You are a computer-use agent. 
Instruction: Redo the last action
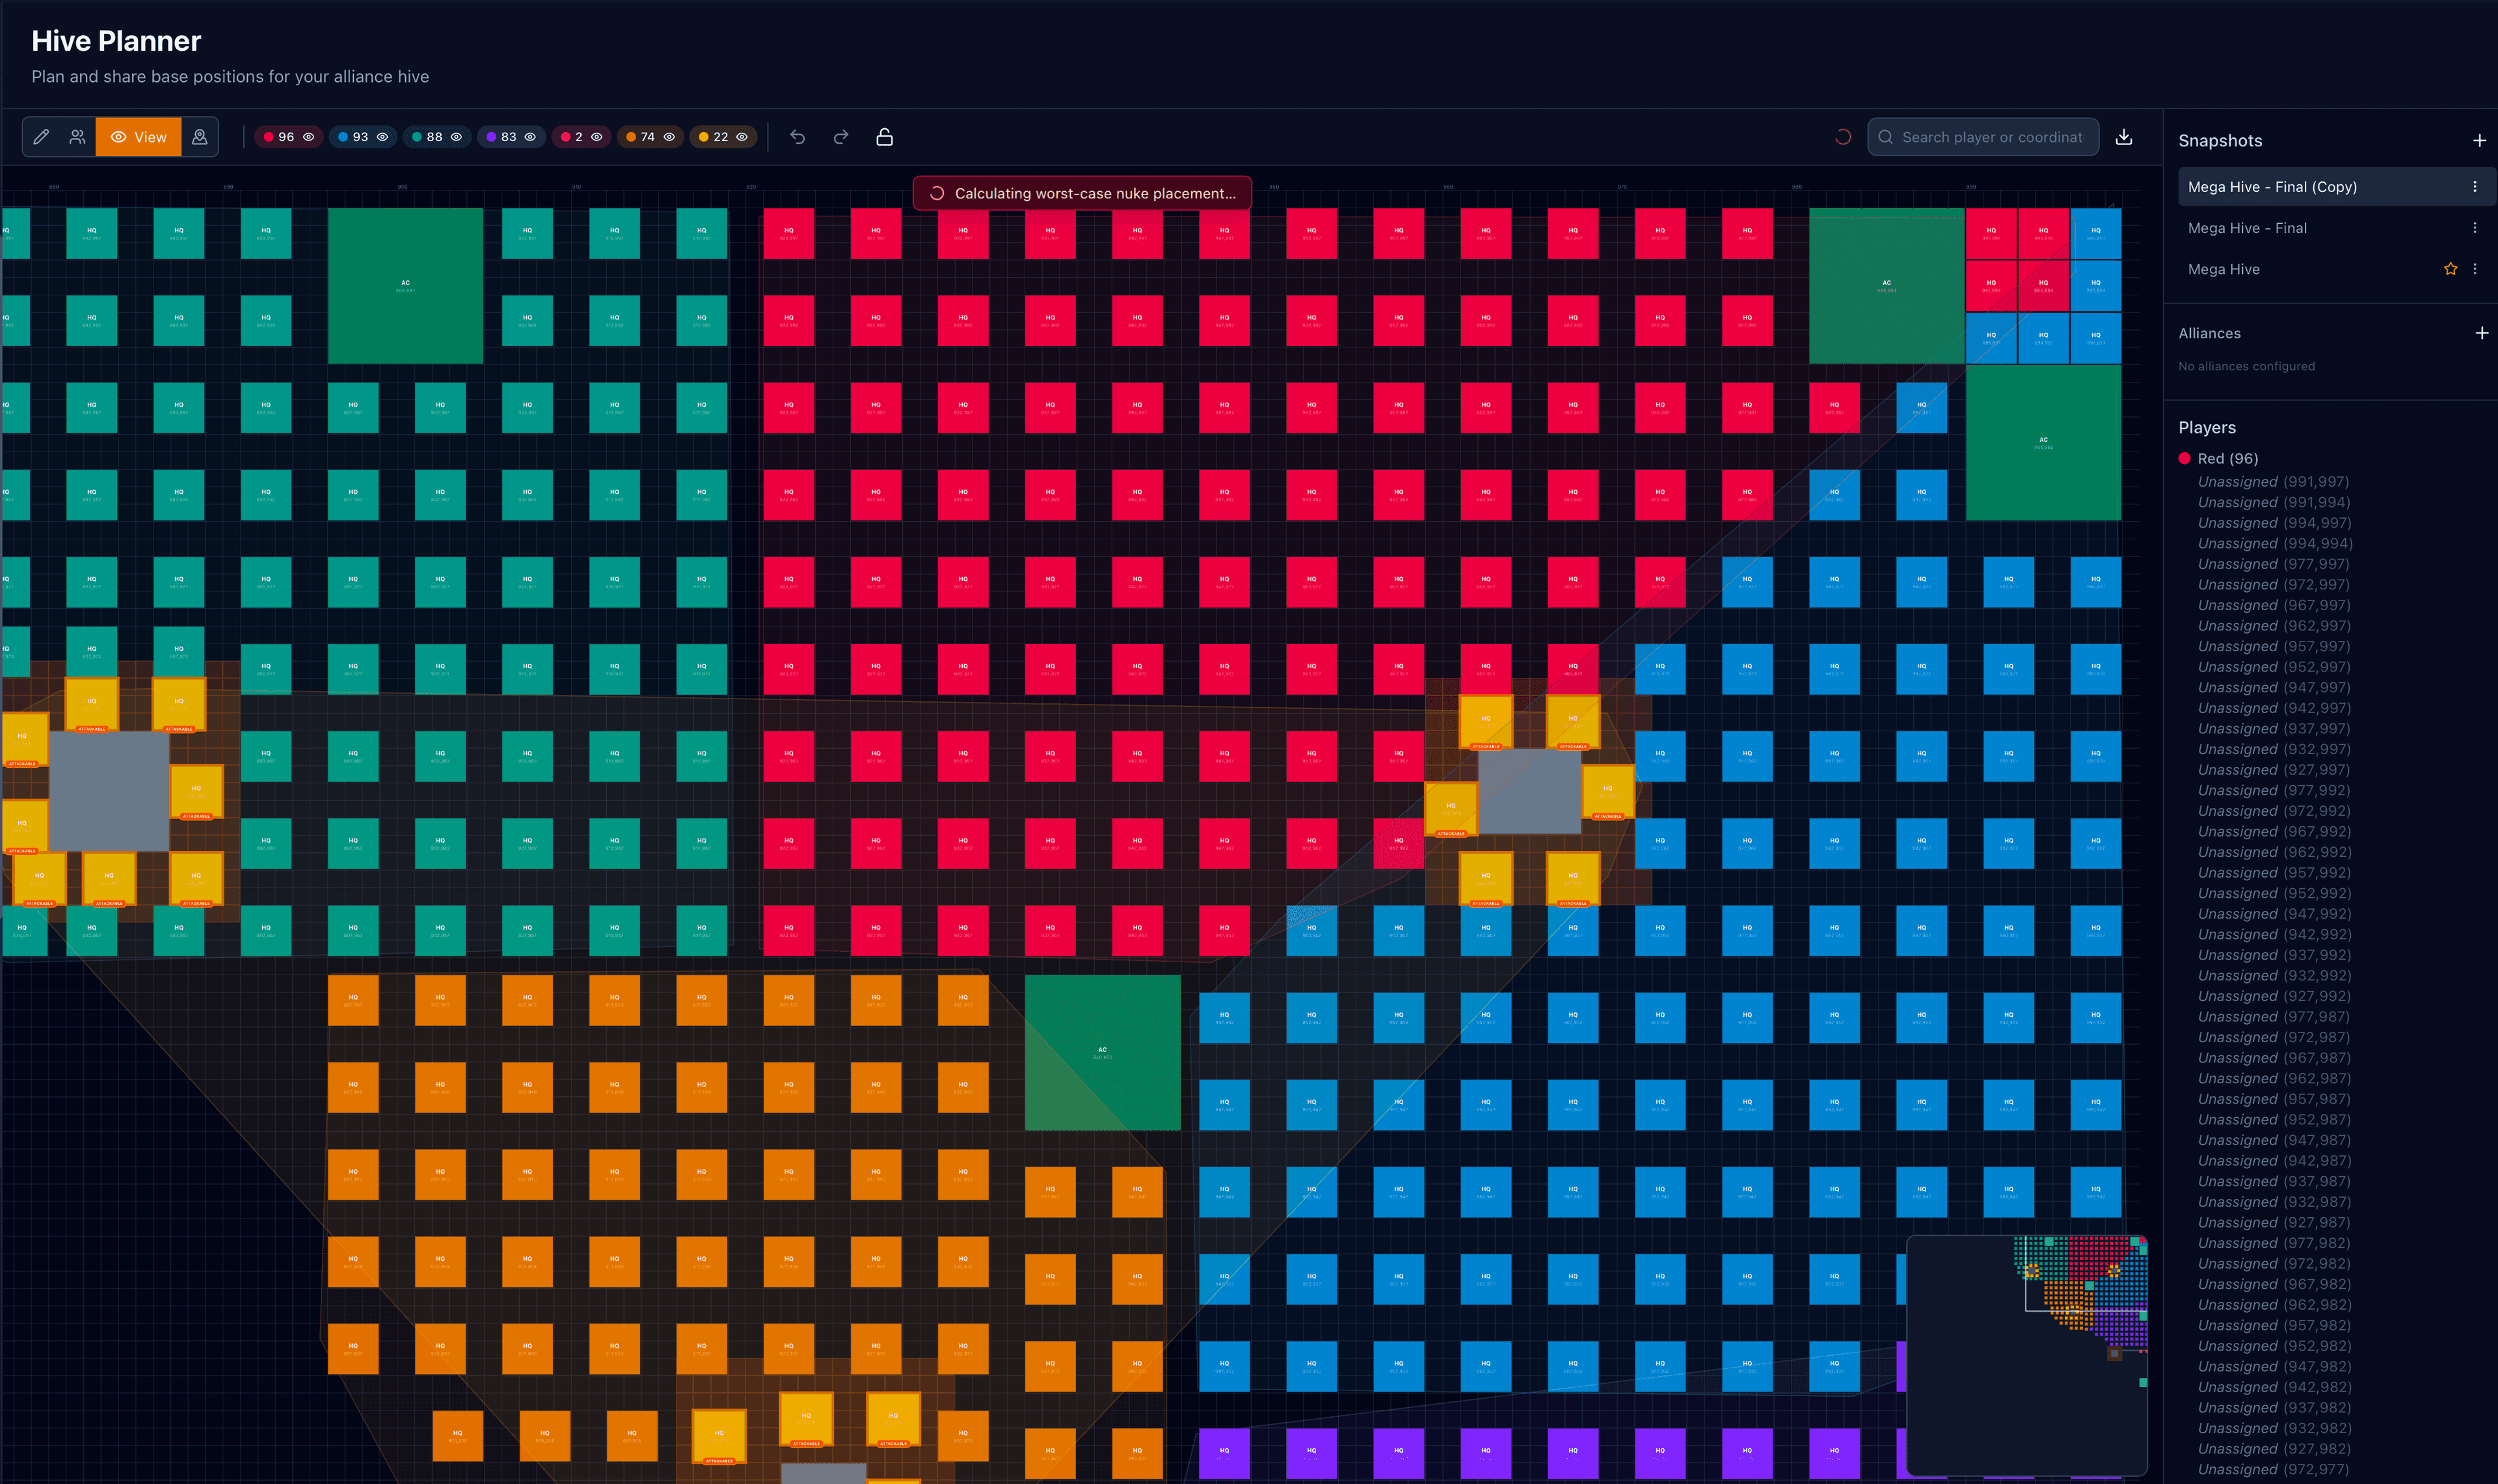[x=840, y=137]
